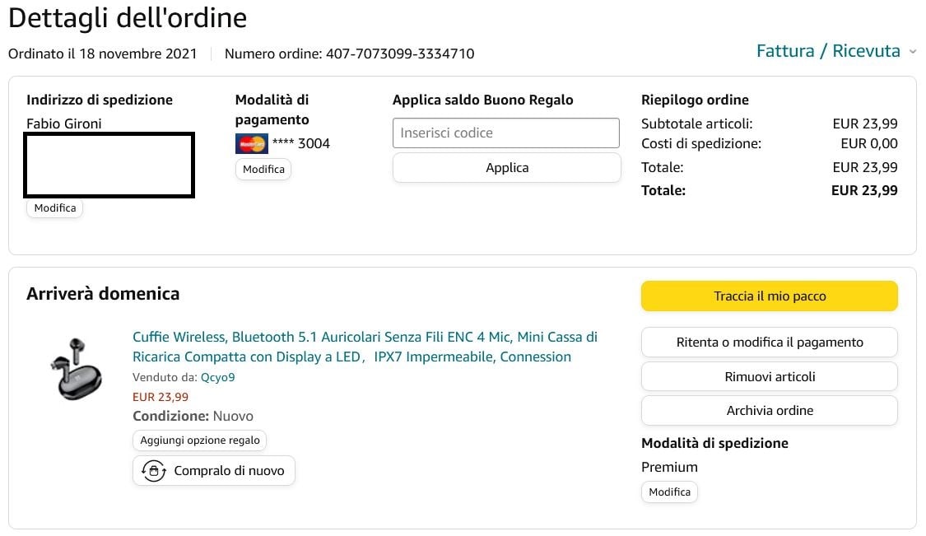926x536 pixels.
Task: Click the Mastercard payment card icon
Action: click(x=251, y=143)
